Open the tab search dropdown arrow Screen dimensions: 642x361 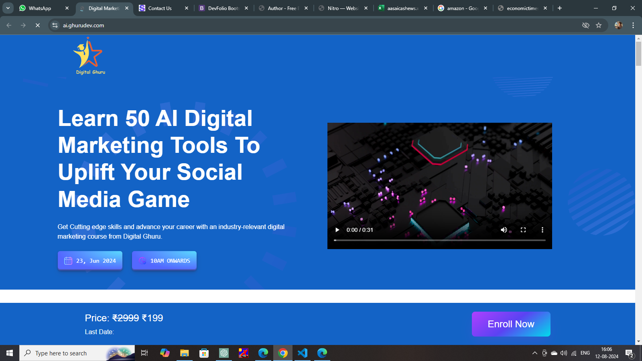point(8,8)
